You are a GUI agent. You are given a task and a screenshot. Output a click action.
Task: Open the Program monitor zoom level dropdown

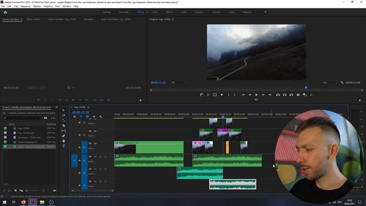179,82
